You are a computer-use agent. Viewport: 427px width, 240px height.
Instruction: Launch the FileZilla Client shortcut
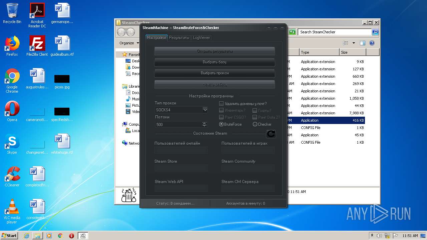37,46
